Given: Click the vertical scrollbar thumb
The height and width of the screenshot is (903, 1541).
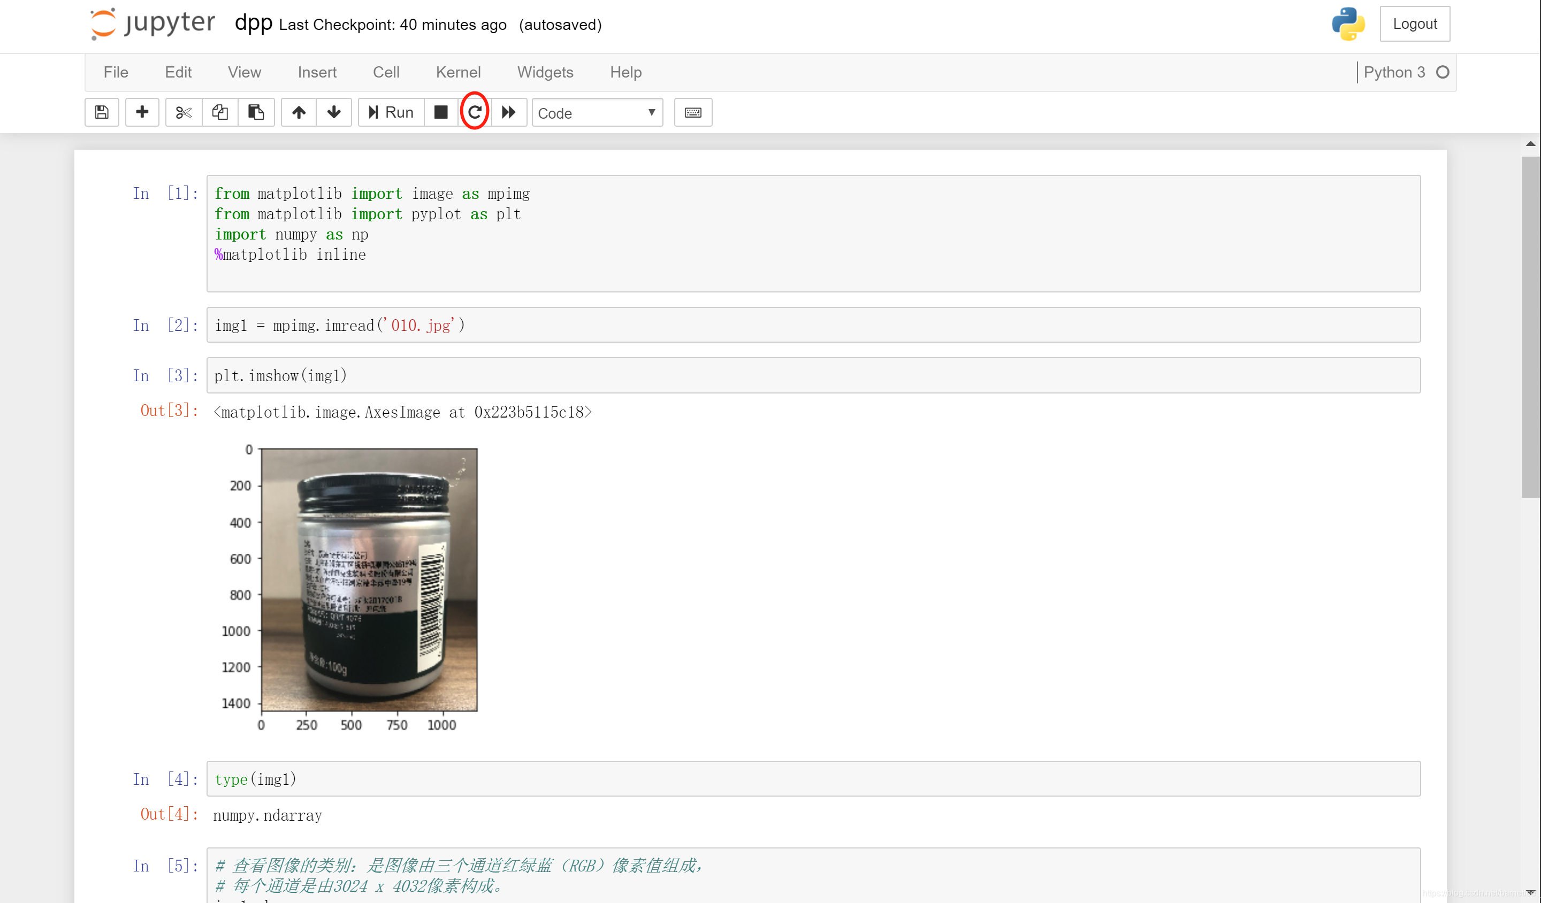Looking at the screenshot, I should click(1530, 326).
